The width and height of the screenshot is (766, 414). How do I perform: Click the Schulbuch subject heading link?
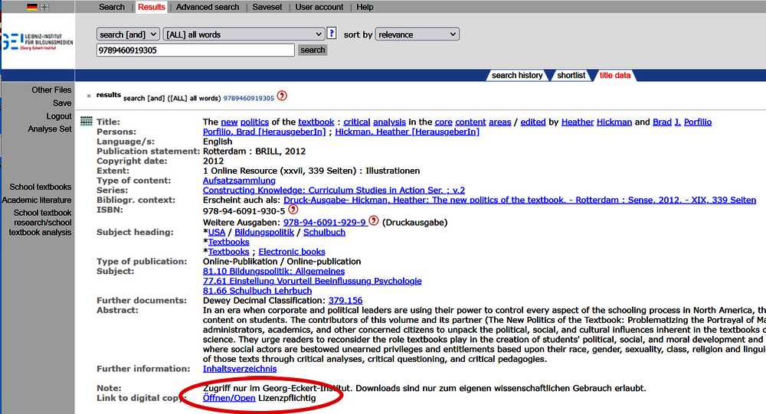[324, 233]
